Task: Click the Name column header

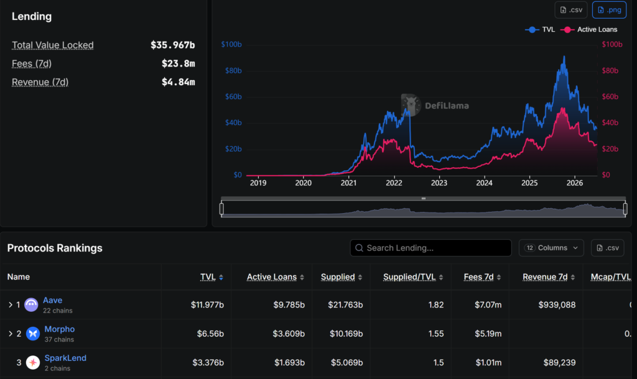Action: (x=18, y=276)
